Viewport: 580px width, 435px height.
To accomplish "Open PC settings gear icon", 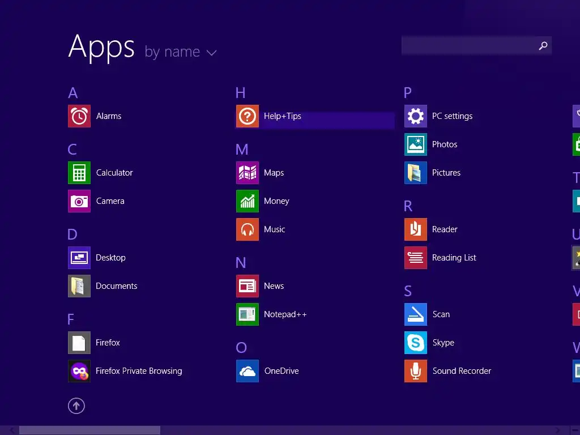I will 416,116.
